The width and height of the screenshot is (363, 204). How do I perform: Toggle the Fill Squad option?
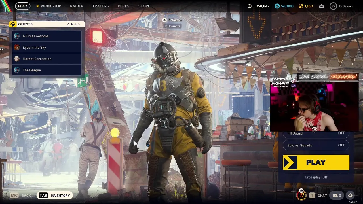point(316,133)
